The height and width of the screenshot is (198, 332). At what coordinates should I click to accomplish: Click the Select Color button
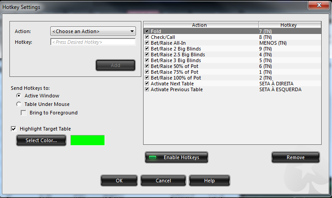[41, 140]
